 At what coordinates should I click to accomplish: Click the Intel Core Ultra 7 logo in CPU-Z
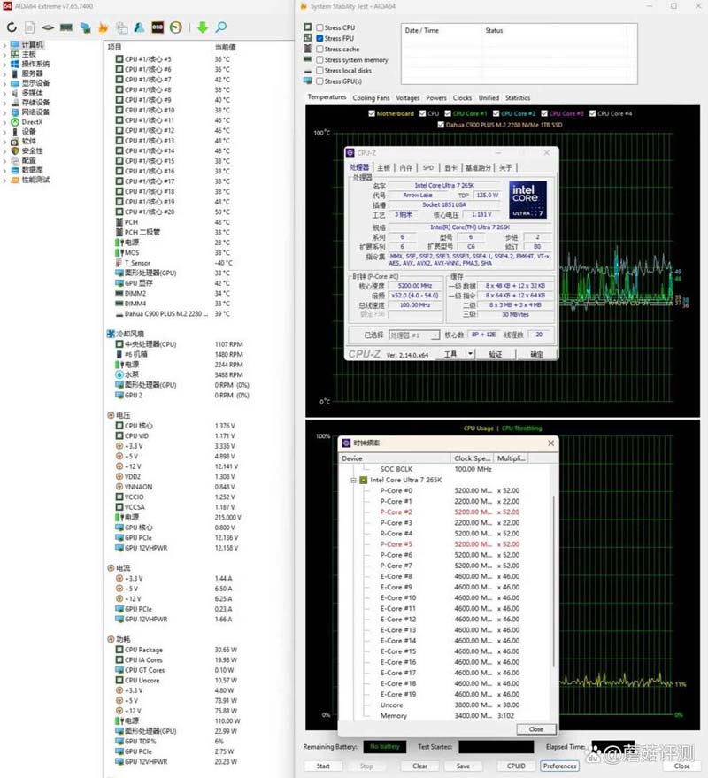tap(527, 199)
